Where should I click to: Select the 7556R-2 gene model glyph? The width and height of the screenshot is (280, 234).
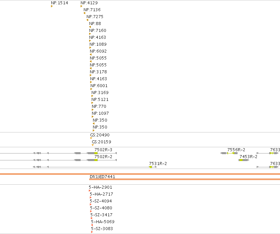(x=229, y=153)
